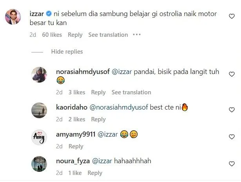Open kaoridaho's profile avatar
241x182 pixels.
39,110
